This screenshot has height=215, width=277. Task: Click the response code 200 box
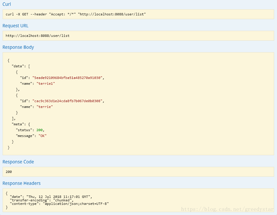click(x=138, y=172)
